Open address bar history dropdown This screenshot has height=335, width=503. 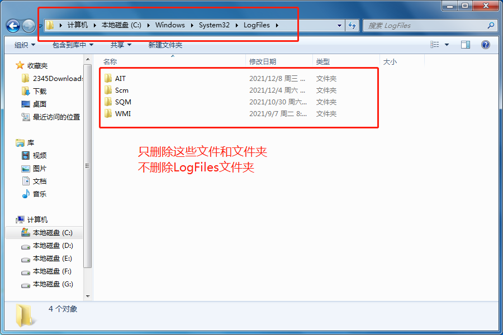pyautogui.click(x=339, y=25)
